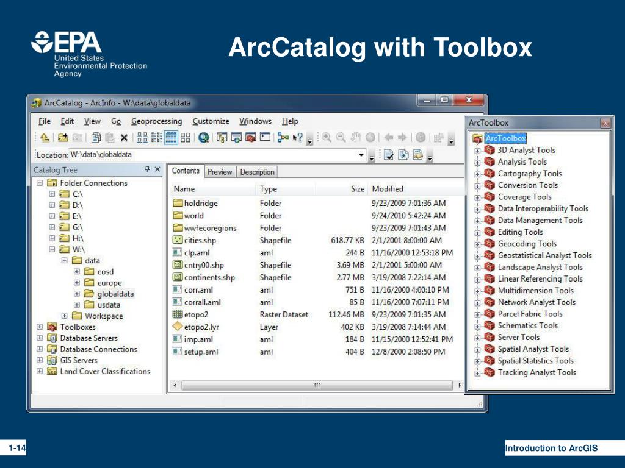Click the Up One Level toolbar icon
This screenshot has height=468, width=625.
click(45, 138)
